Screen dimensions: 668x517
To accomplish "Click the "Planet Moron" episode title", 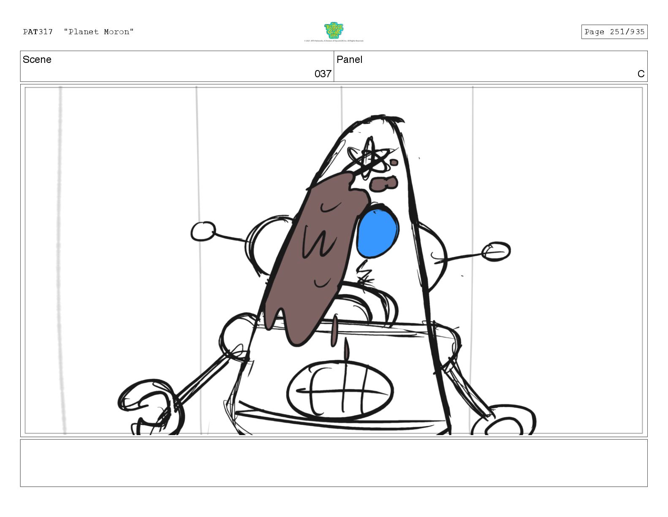I will coord(99,32).
